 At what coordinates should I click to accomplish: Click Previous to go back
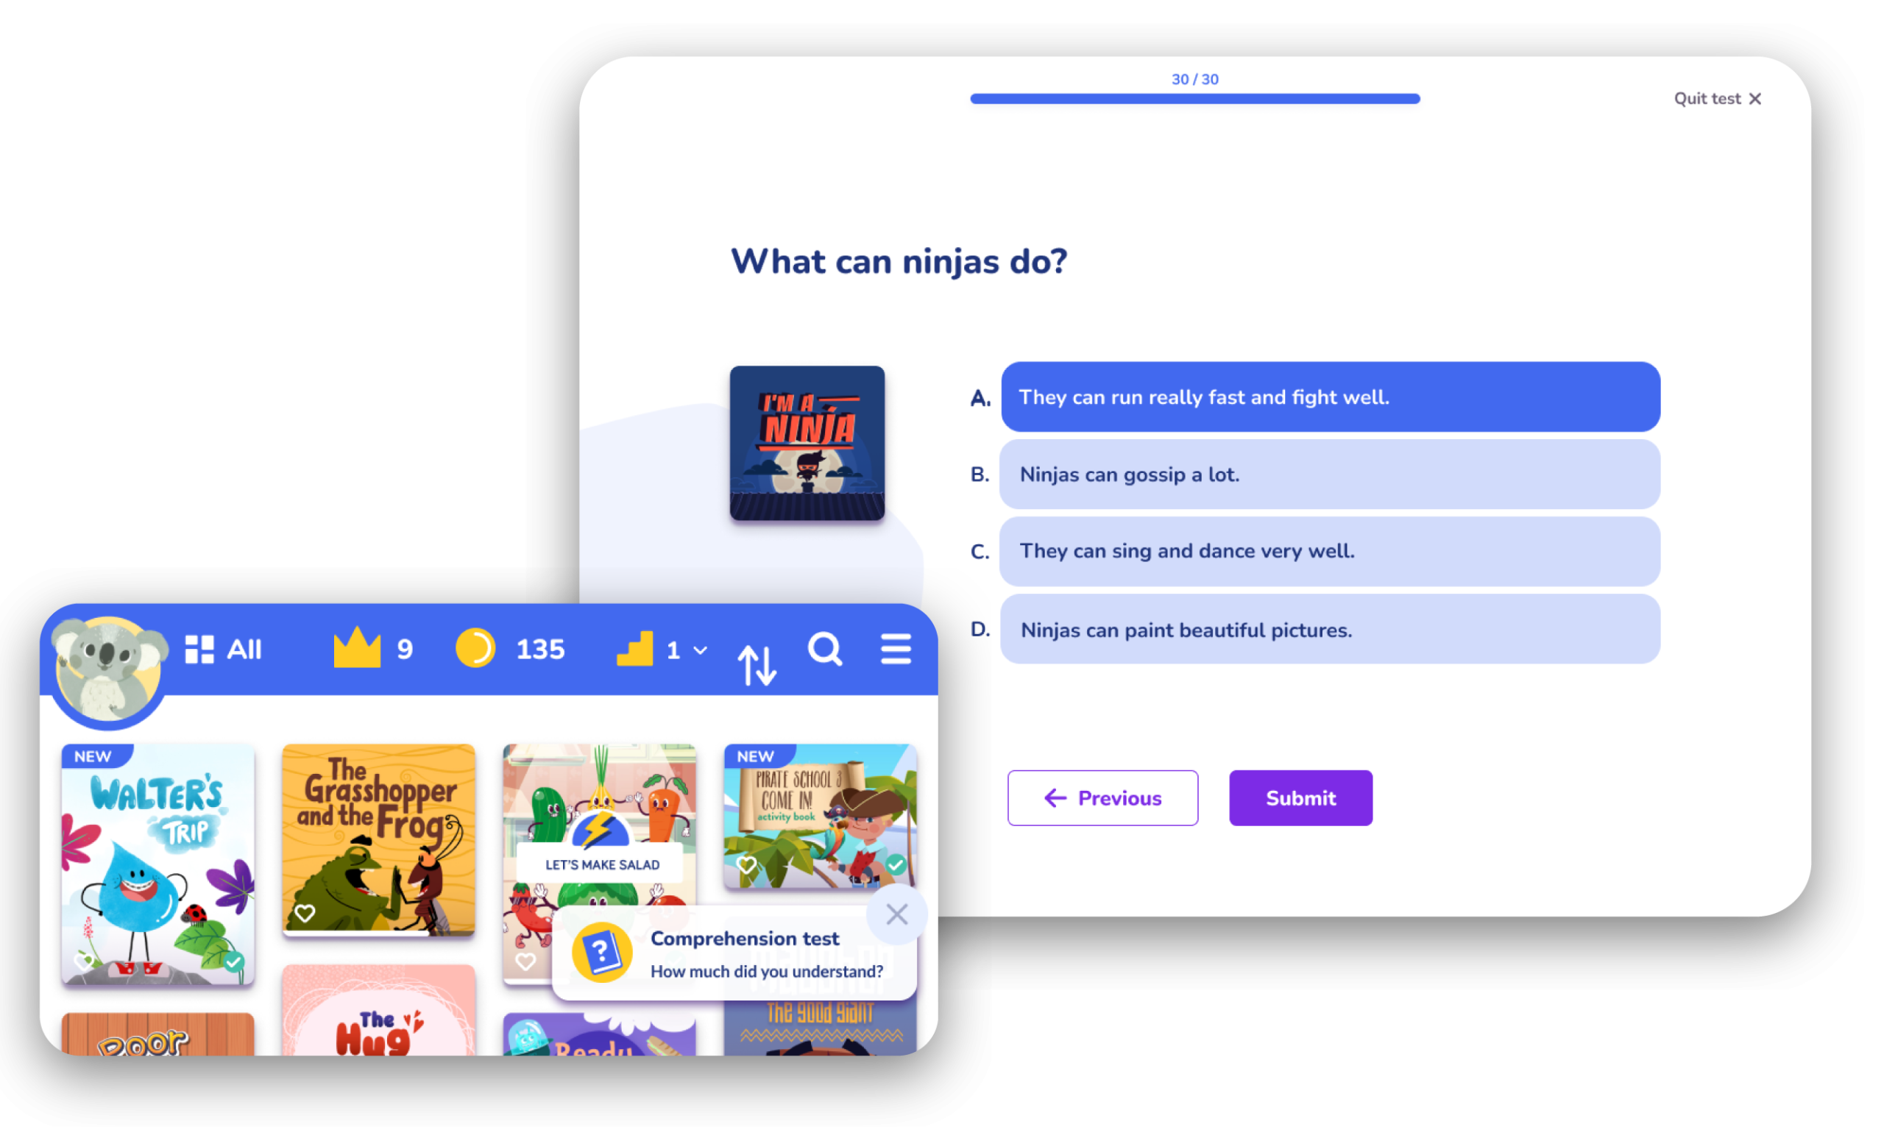pos(1103,797)
